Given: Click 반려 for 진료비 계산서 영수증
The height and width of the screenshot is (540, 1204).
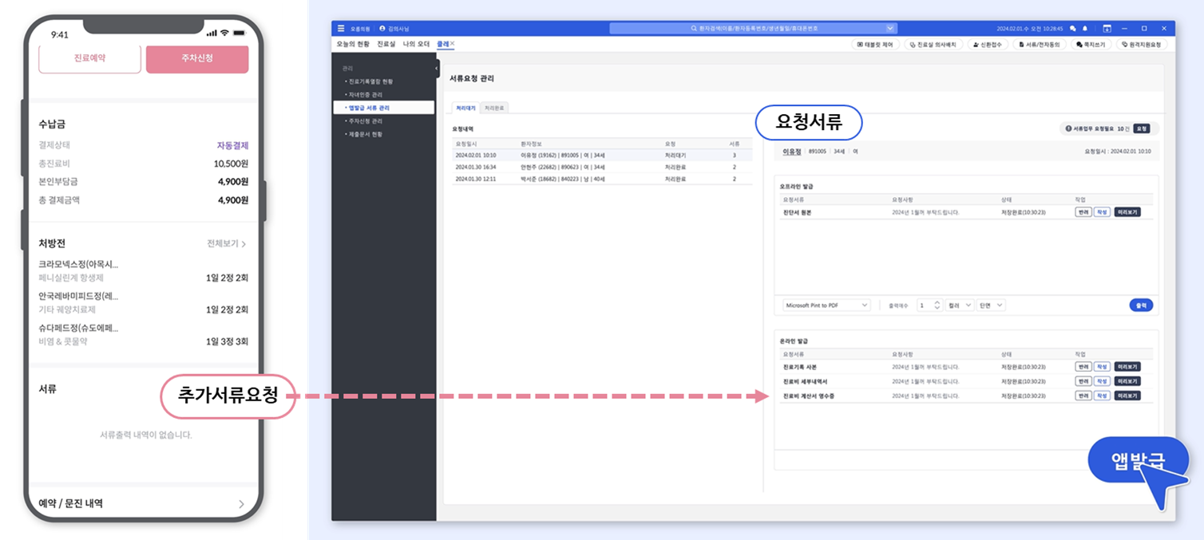Looking at the screenshot, I should tap(1083, 396).
